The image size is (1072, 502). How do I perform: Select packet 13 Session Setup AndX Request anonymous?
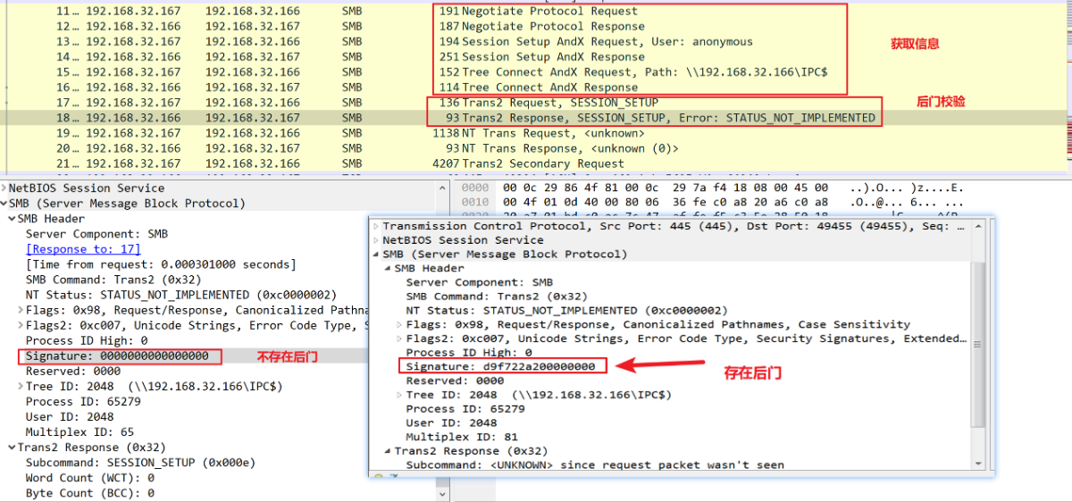click(536, 42)
